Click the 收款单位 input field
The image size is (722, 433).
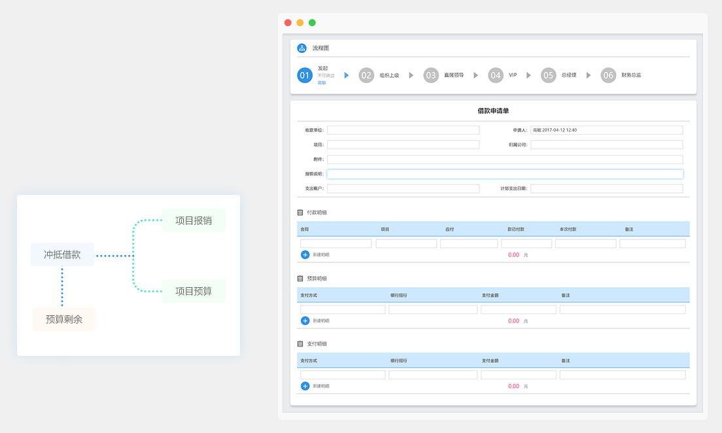[x=403, y=130]
